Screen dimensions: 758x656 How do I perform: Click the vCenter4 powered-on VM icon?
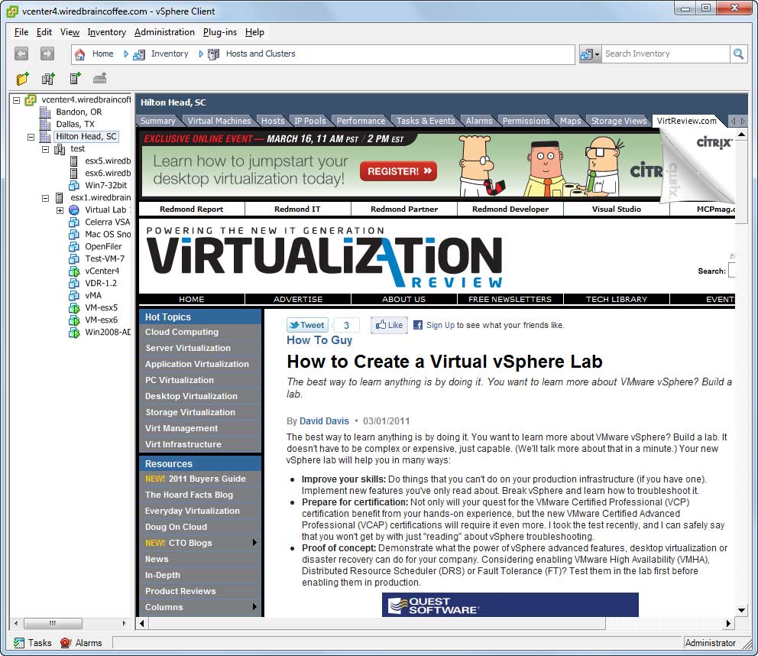[x=74, y=271]
